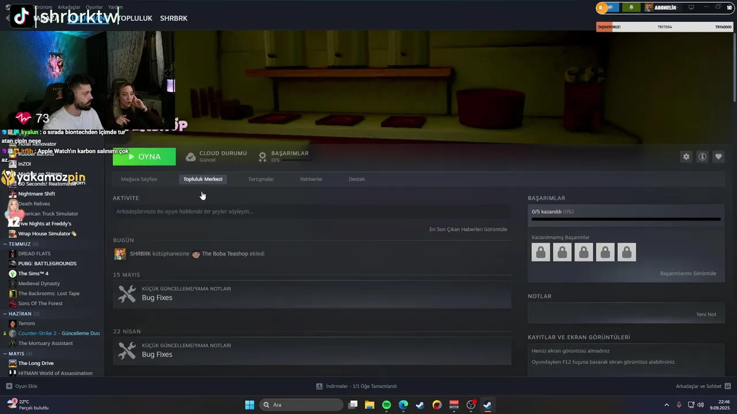Click Oyun Ekle button
737x414 pixels.
pos(22,386)
